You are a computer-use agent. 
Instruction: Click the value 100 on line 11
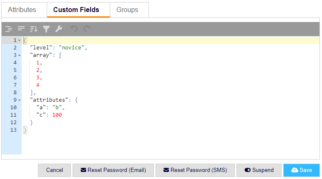coord(57,115)
